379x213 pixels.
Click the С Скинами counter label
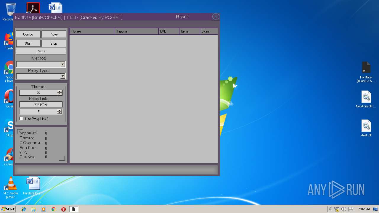30,143
